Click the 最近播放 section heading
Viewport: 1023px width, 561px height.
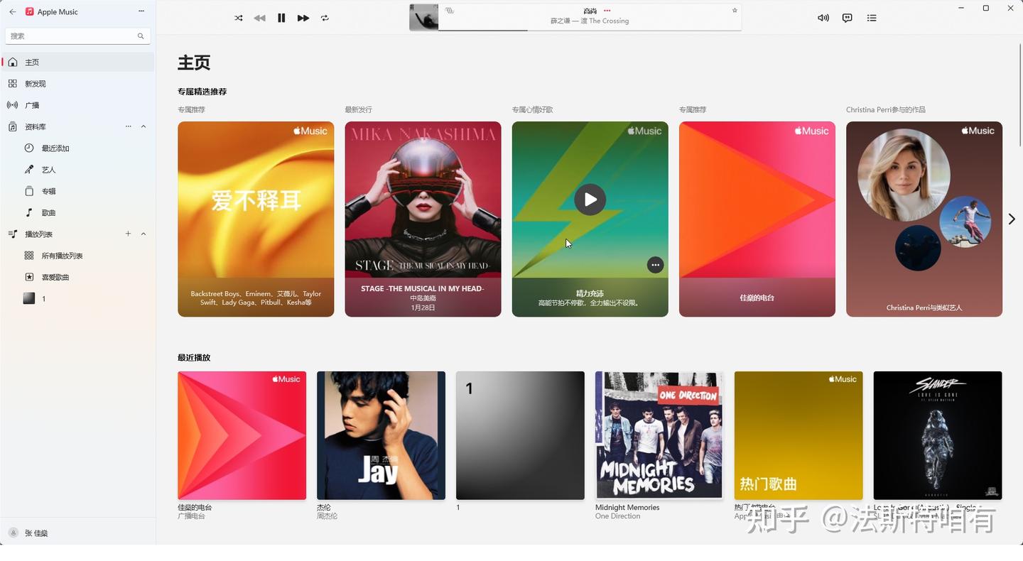(x=194, y=358)
